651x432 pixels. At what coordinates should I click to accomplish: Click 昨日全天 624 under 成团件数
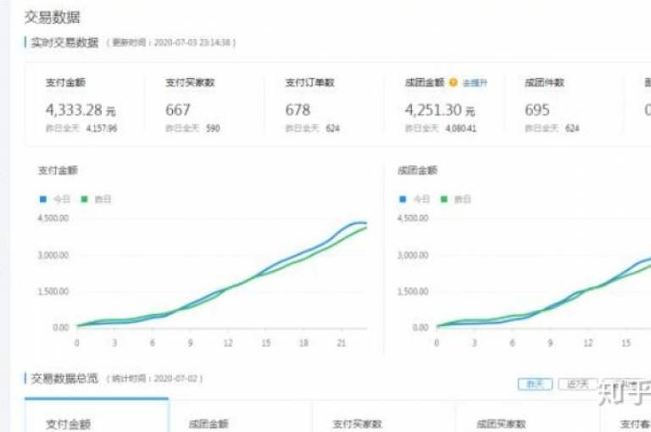[x=552, y=128]
